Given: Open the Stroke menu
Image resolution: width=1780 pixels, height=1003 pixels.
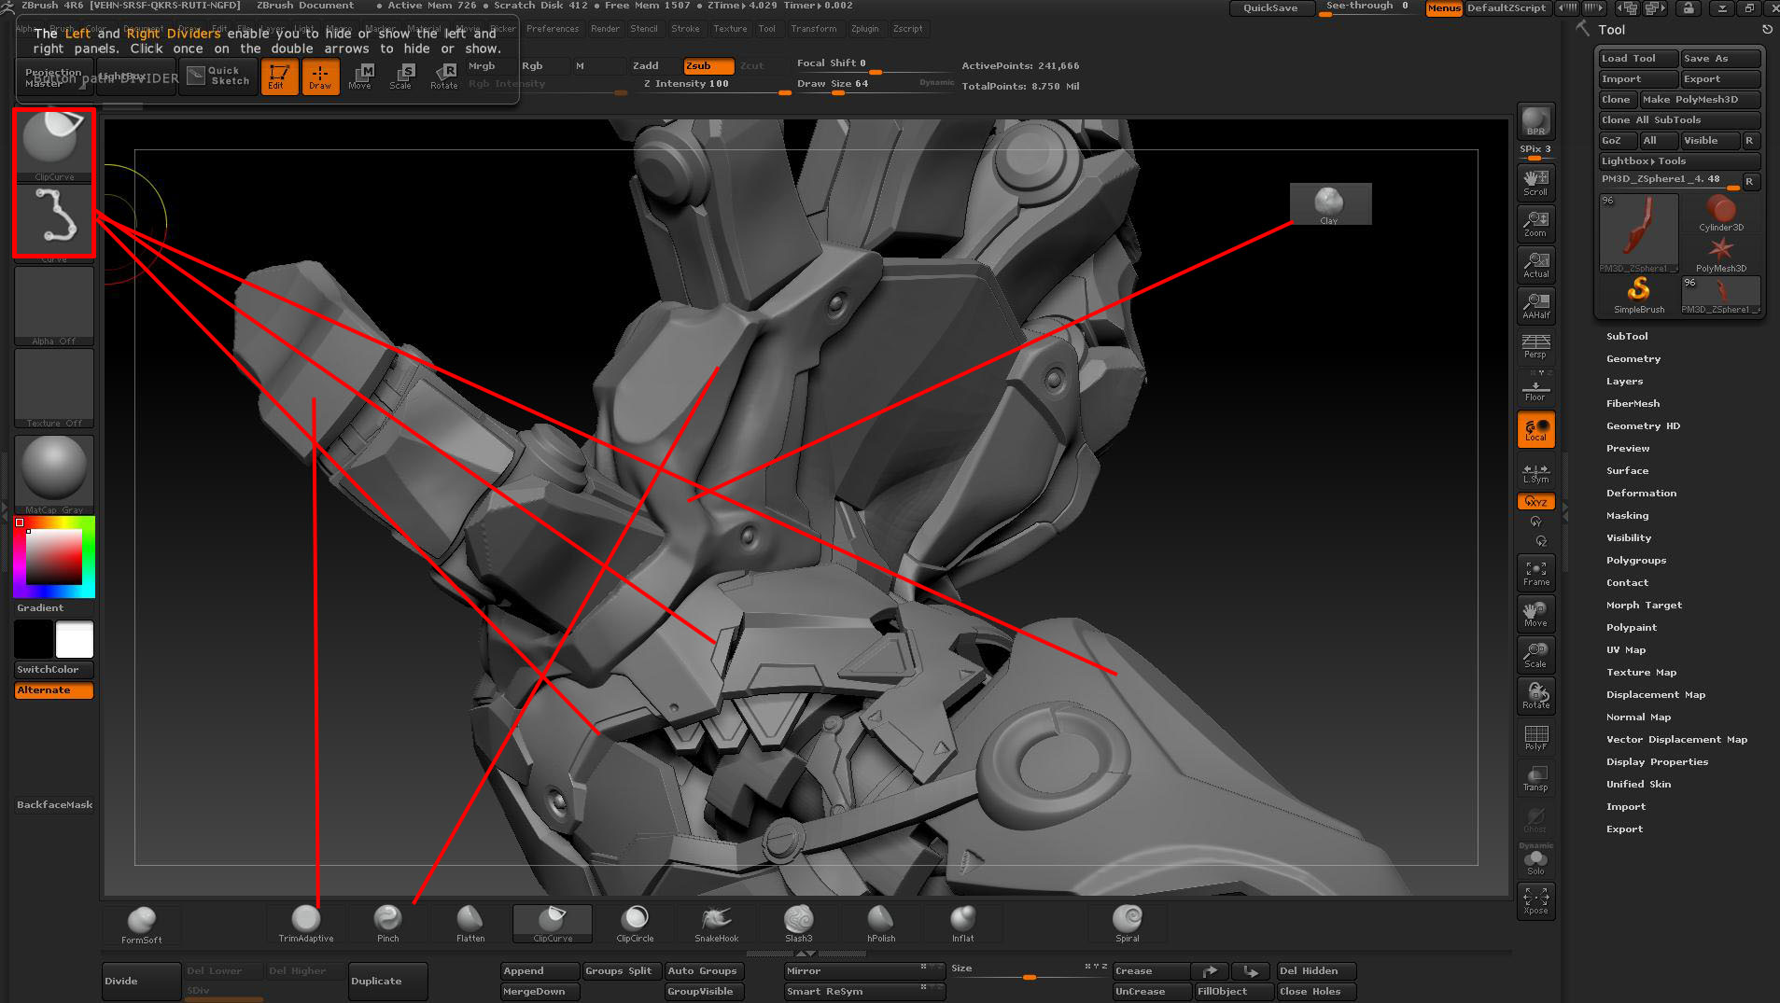Looking at the screenshot, I should point(685,29).
